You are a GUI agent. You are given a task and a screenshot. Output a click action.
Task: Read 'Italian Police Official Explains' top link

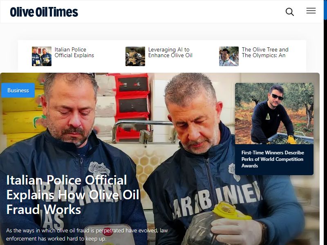74,52
